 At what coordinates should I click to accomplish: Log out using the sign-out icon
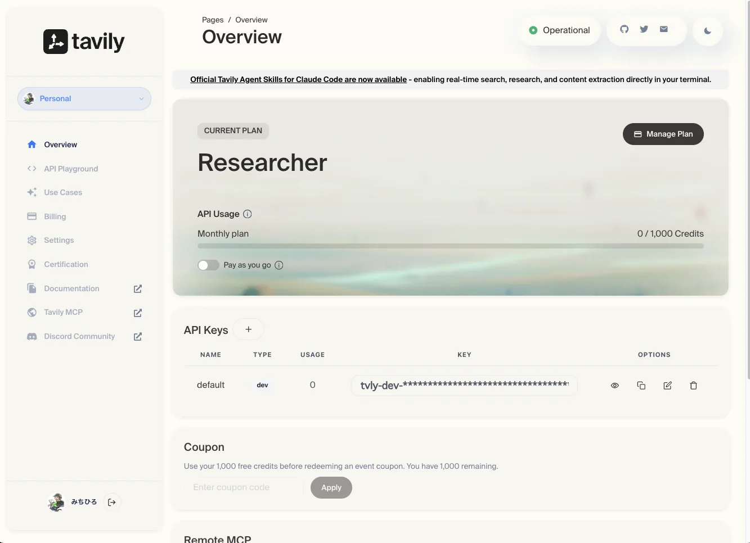[x=112, y=502]
